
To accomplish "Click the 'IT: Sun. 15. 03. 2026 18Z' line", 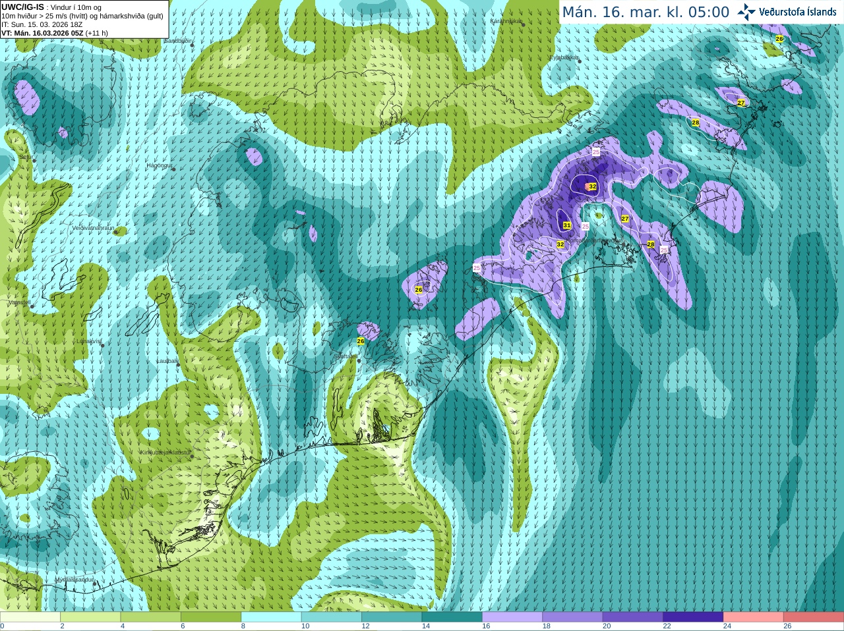I will coord(42,24).
